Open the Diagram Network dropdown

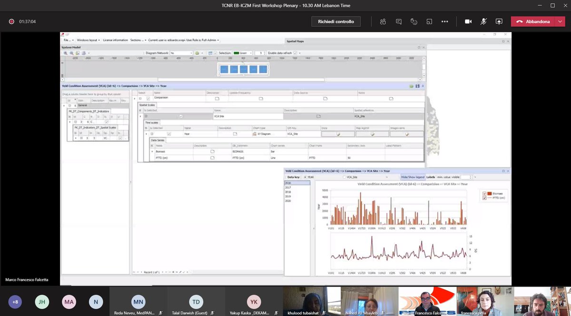pyautogui.click(x=181, y=53)
